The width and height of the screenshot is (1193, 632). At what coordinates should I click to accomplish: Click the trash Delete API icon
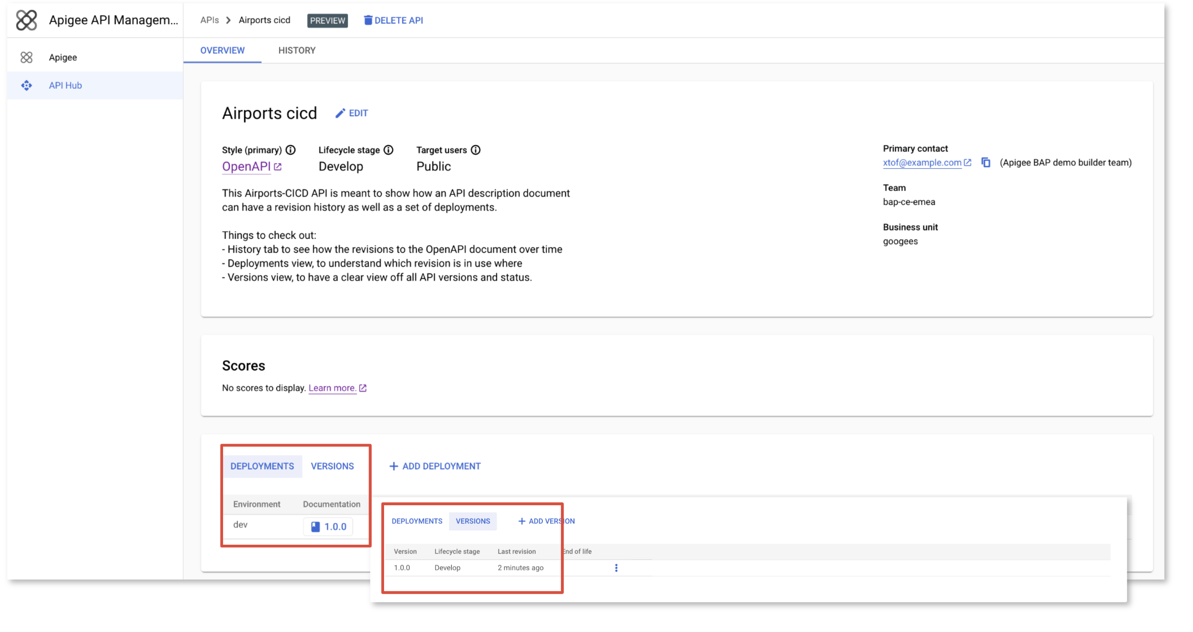[x=368, y=20]
